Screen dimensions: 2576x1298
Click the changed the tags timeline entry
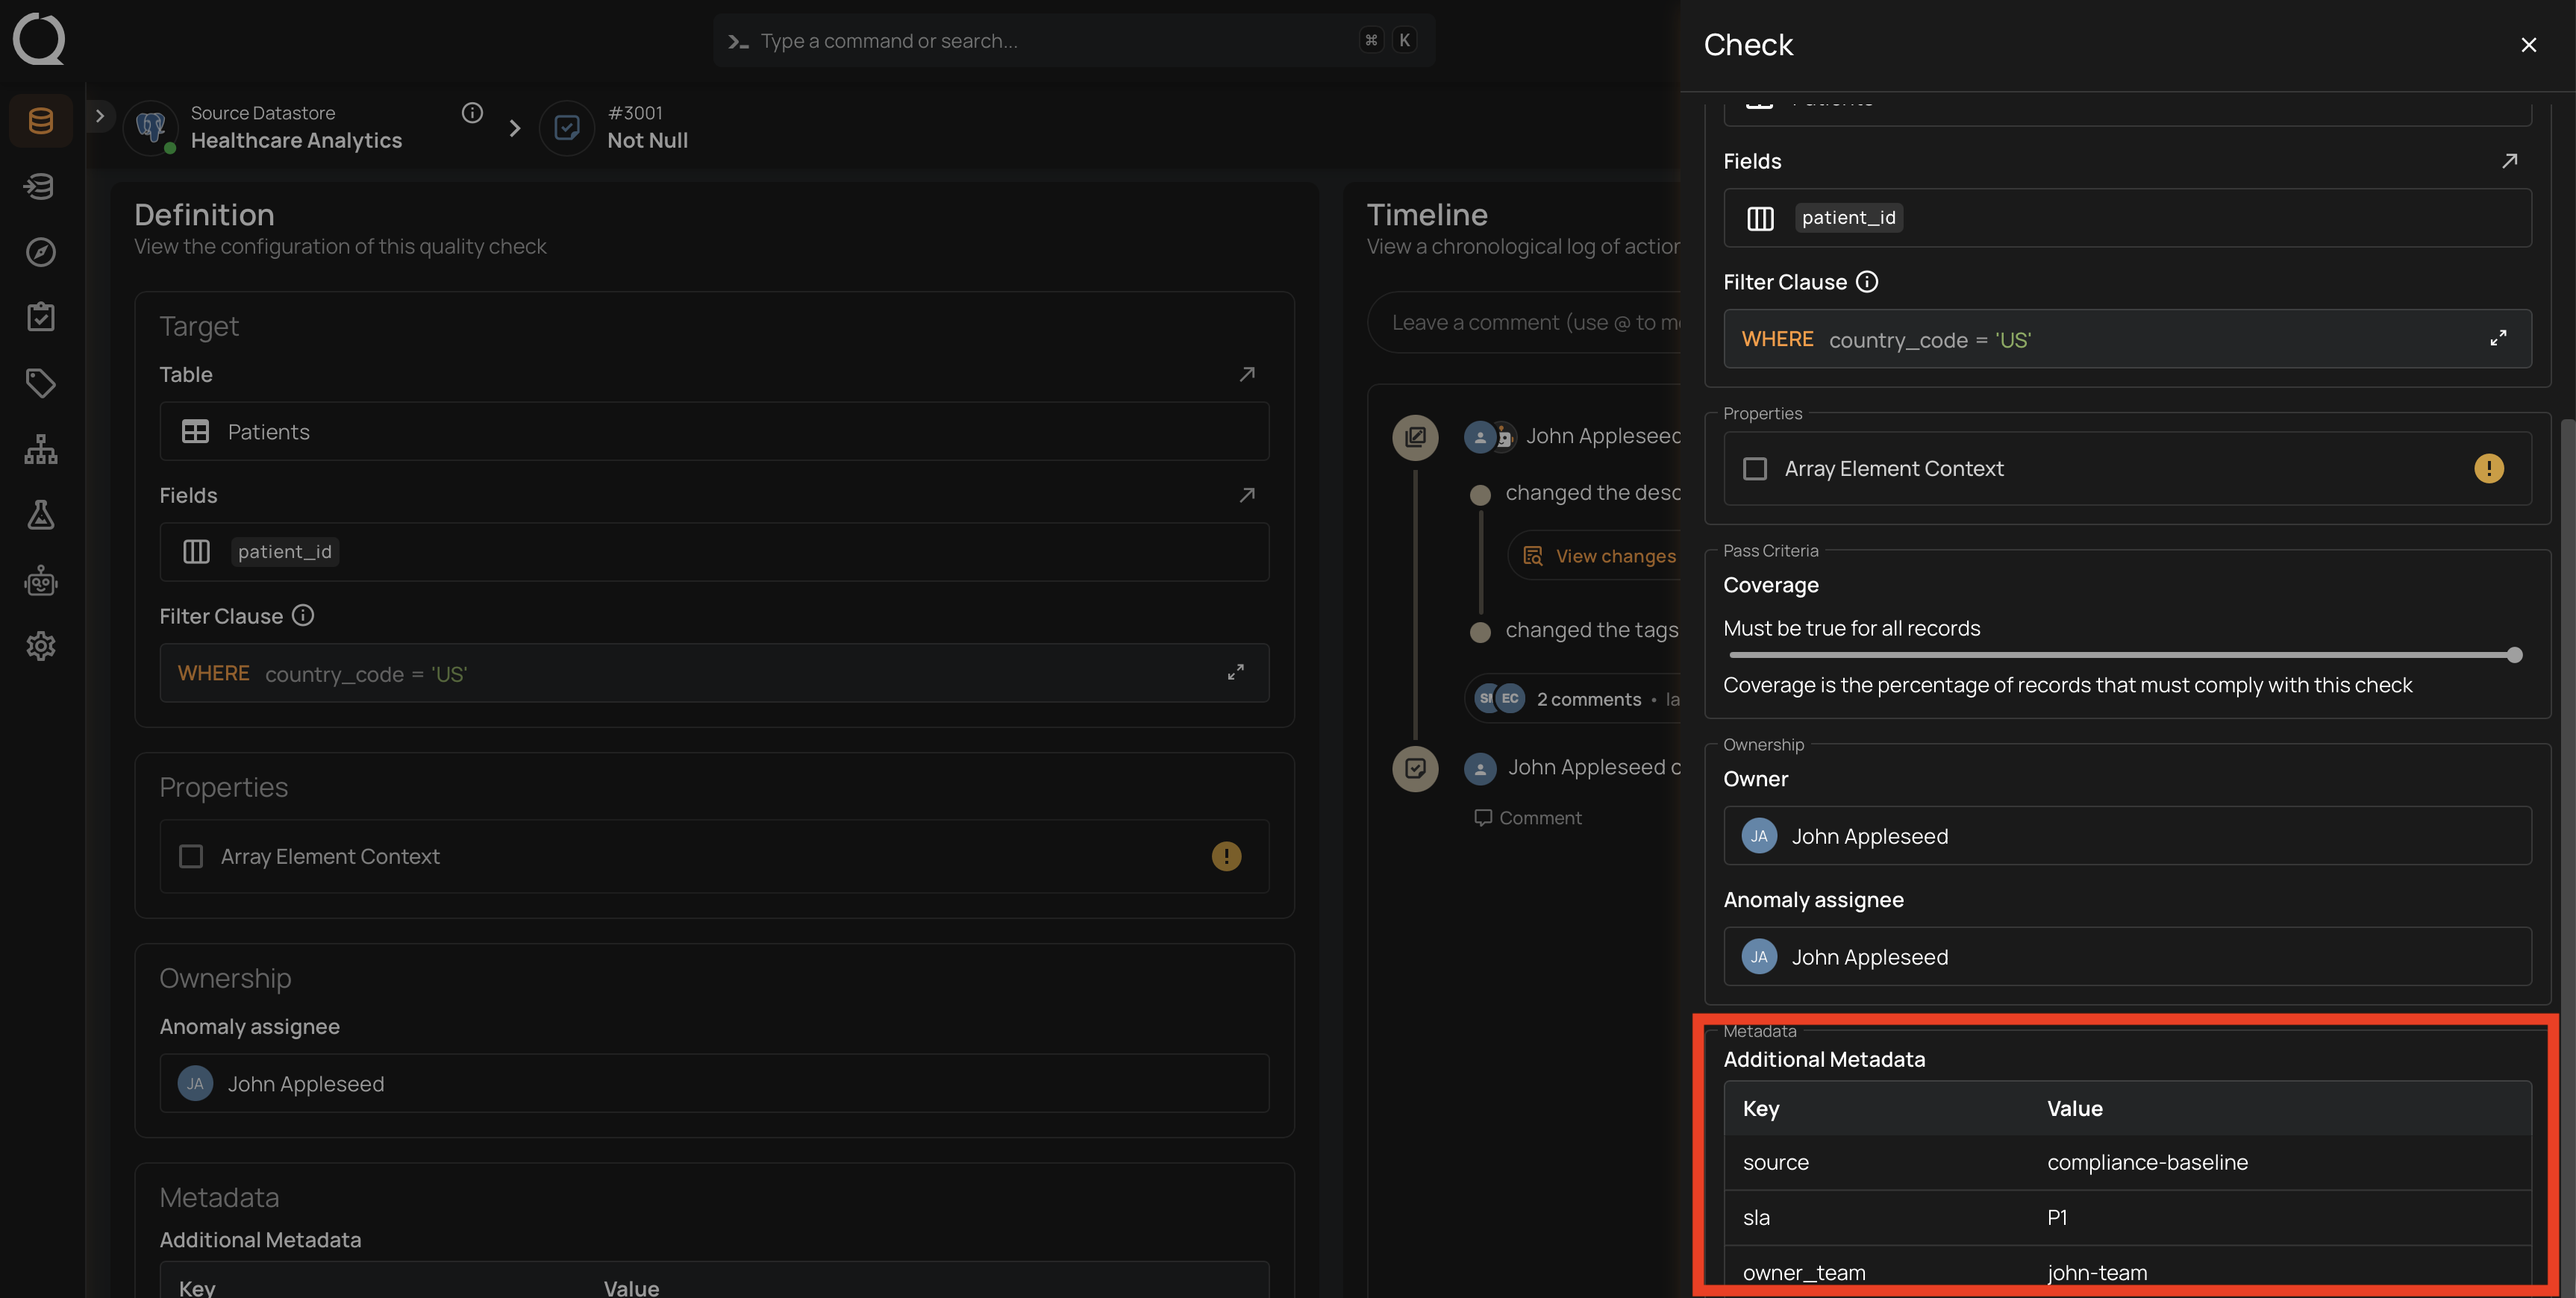[x=1591, y=630]
